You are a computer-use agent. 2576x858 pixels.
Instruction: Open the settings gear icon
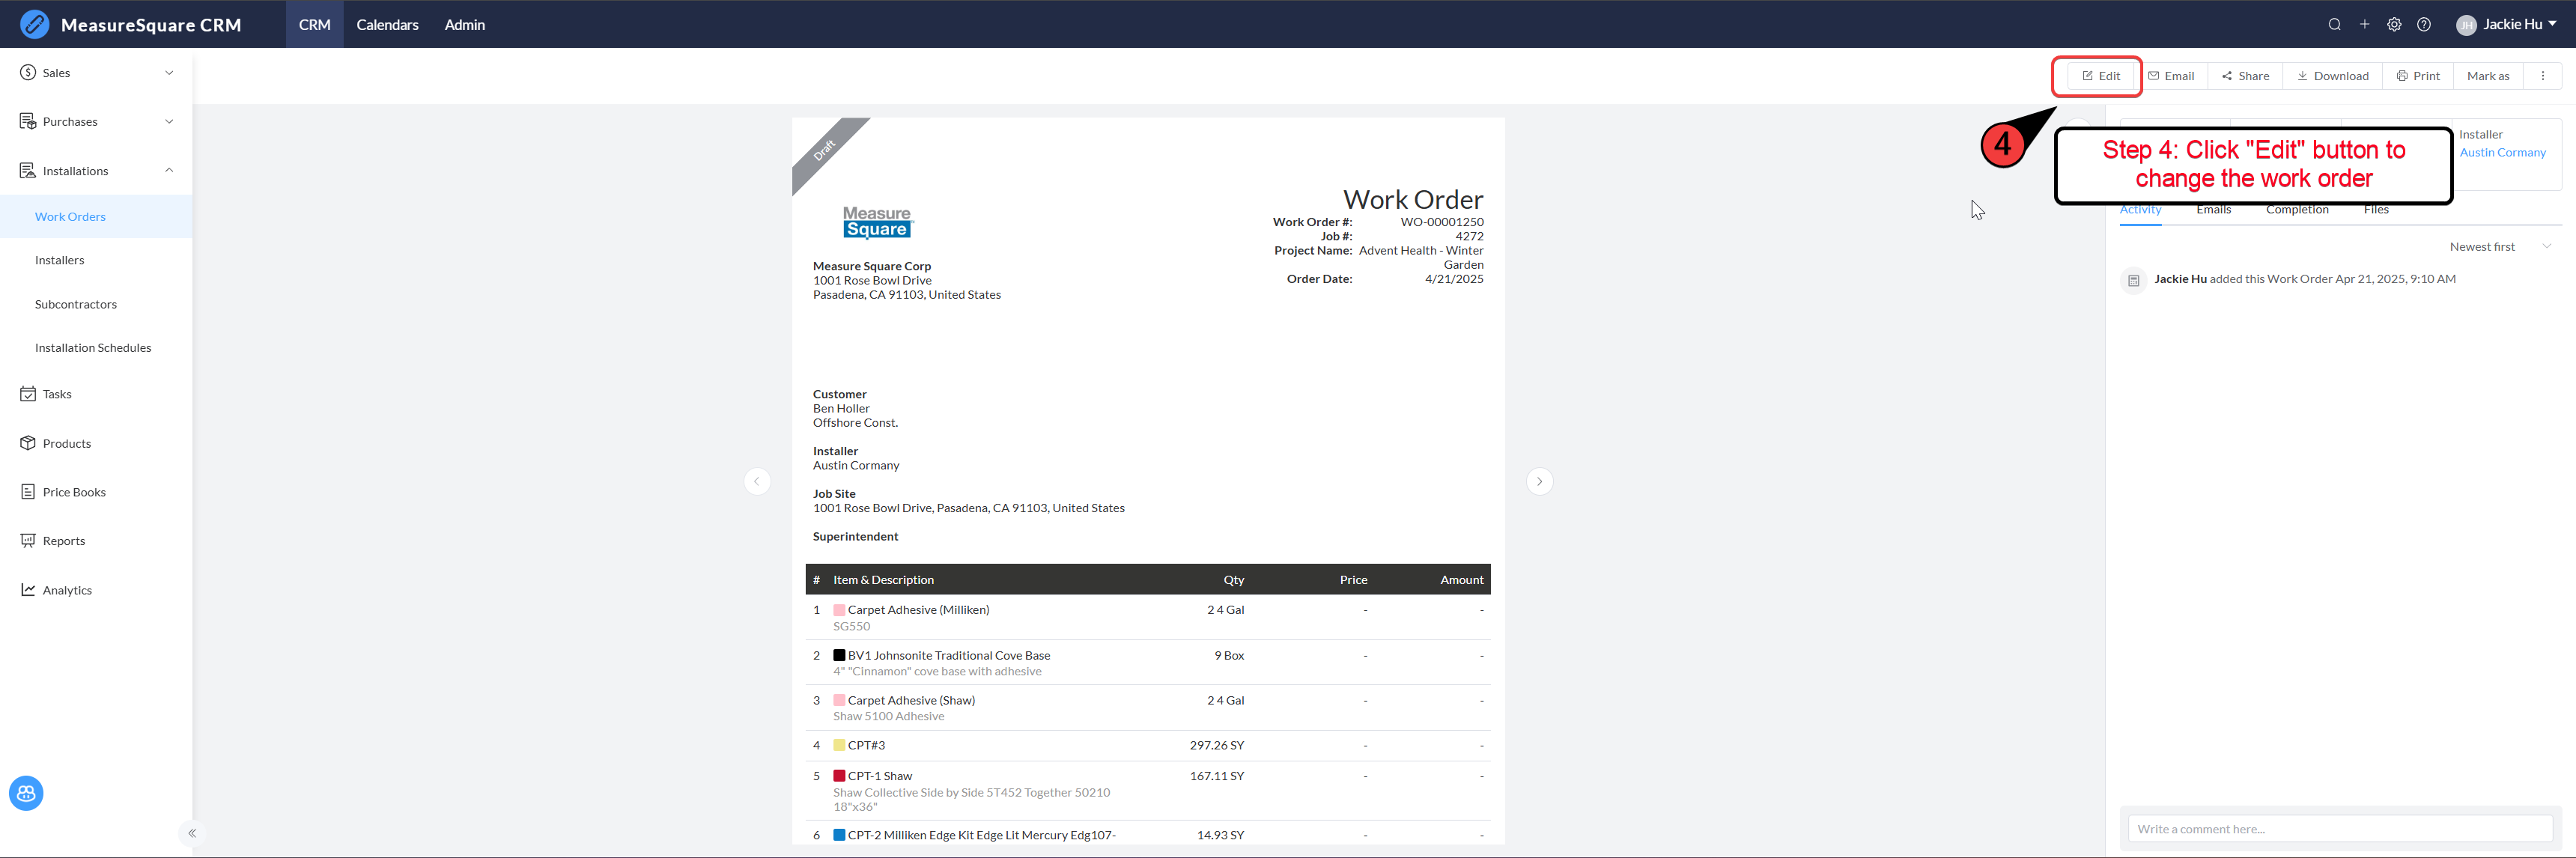[x=2394, y=25]
